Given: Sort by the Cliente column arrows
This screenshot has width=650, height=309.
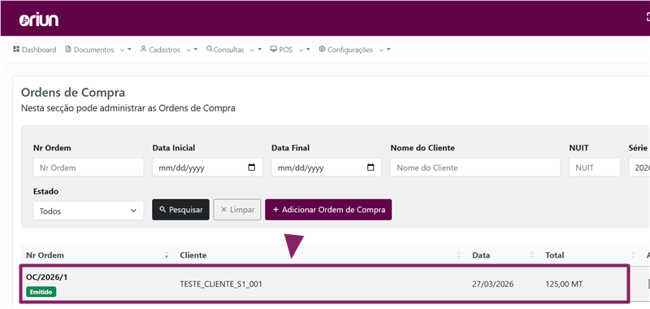Looking at the screenshot, I should click(x=459, y=255).
